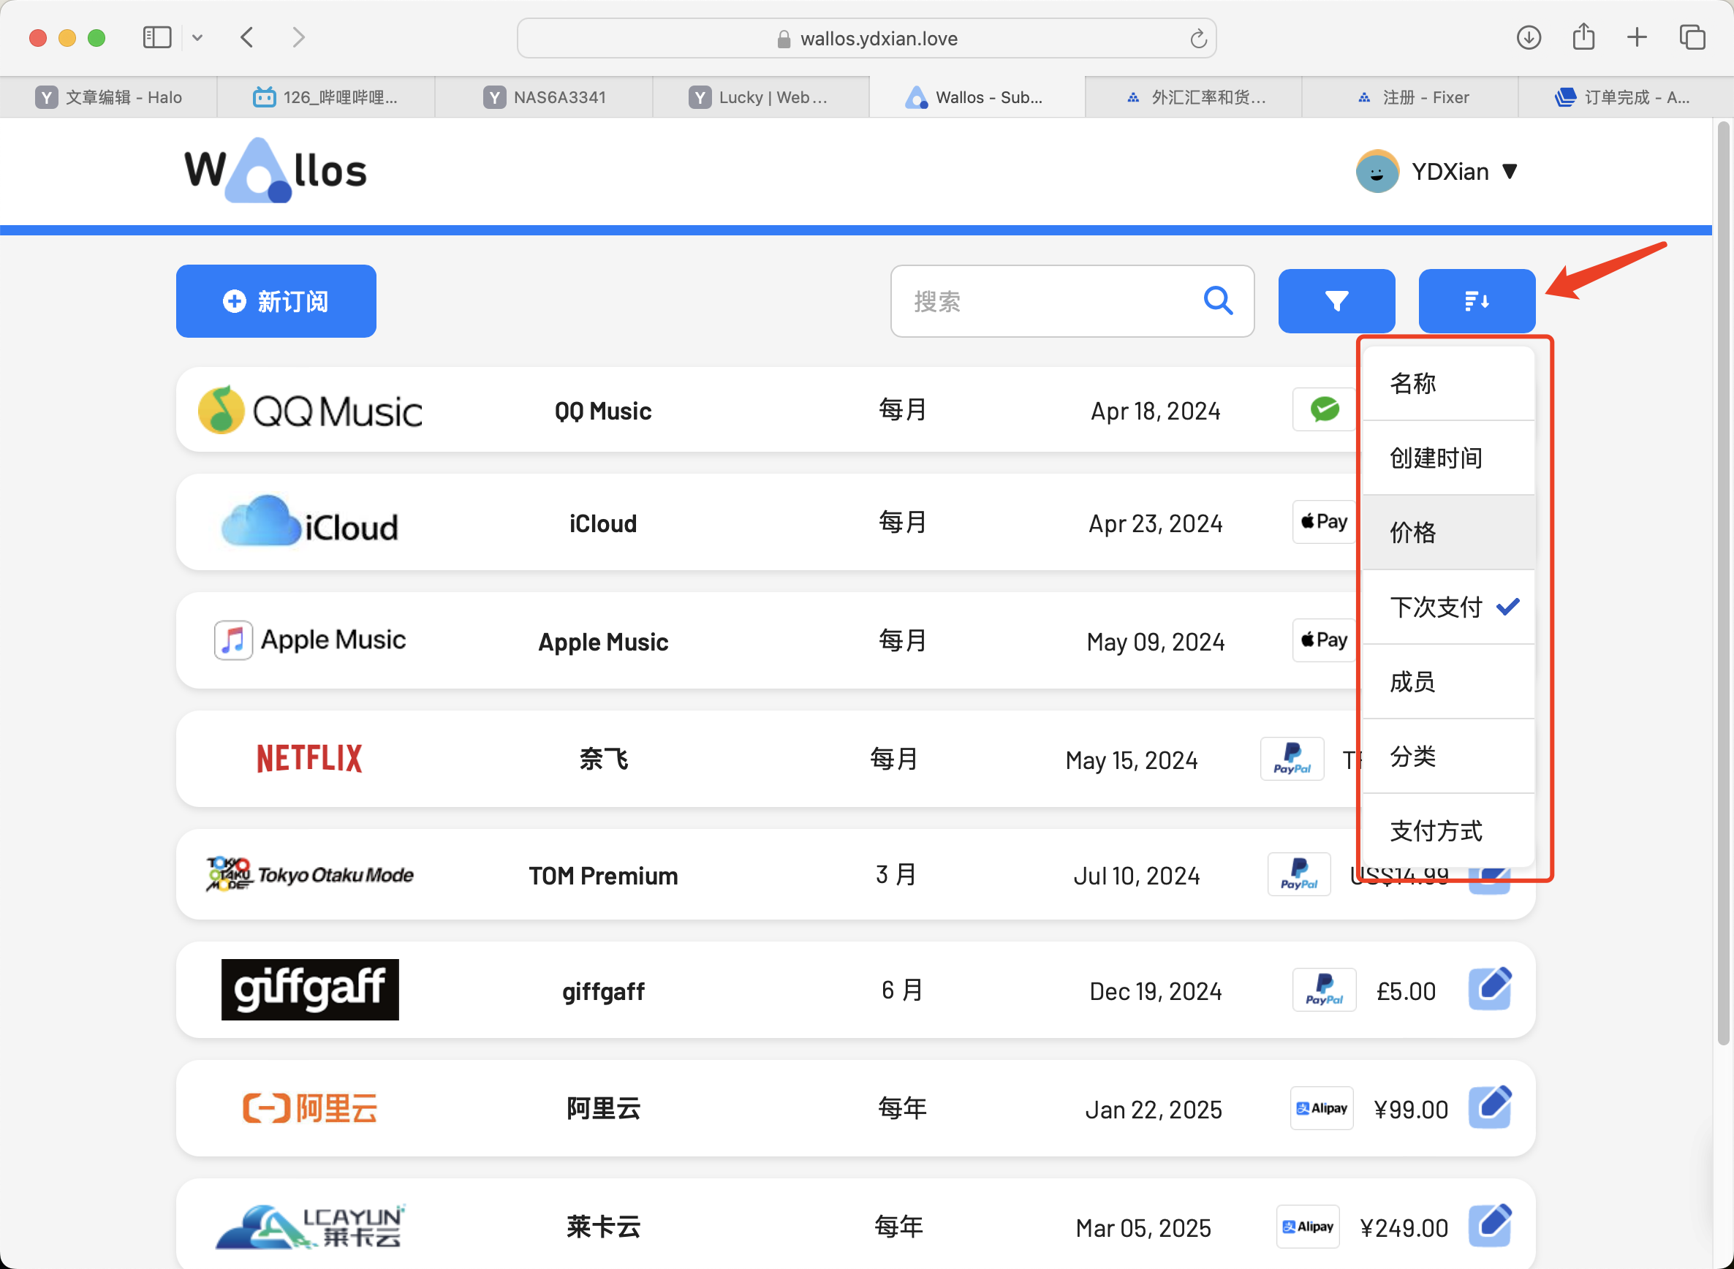This screenshot has height=1269, width=1734.
Task: Show Safari tab overview
Action: tap(1692, 37)
